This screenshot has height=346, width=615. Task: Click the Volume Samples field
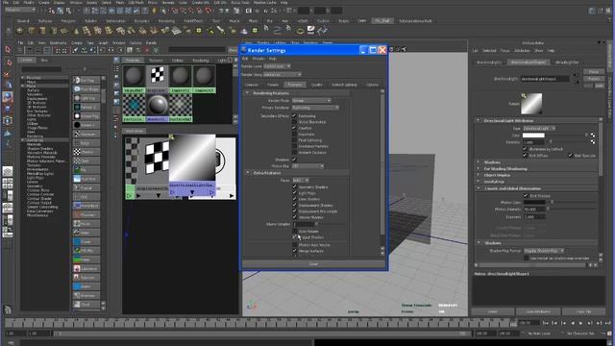point(304,224)
